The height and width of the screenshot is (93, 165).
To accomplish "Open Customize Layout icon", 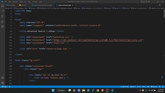I will (149, 2).
